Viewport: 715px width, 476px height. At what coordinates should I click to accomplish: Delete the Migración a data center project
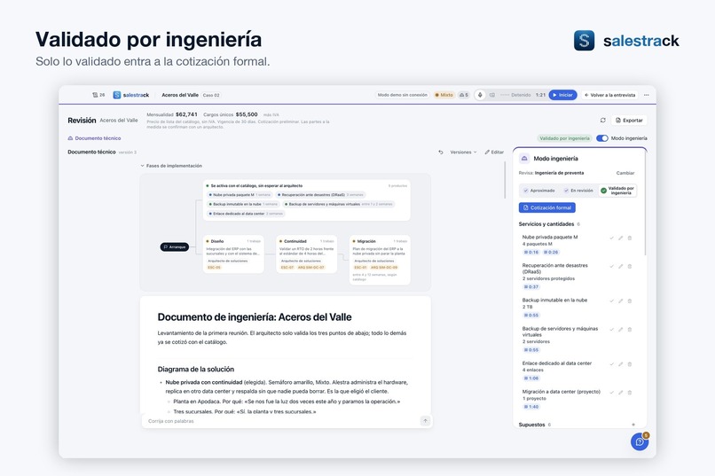click(x=630, y=393)
